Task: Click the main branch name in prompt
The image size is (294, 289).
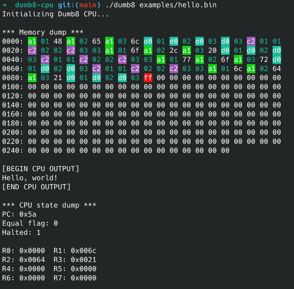Action: (88, 5)
